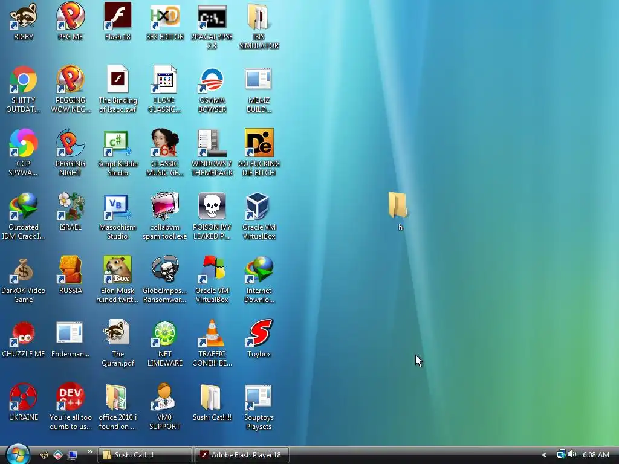Image resolution: width=619 pixels, height=464 pixels.
Task: Select the UKRAINE radiation icon
Action: click(x=24, y=396)
